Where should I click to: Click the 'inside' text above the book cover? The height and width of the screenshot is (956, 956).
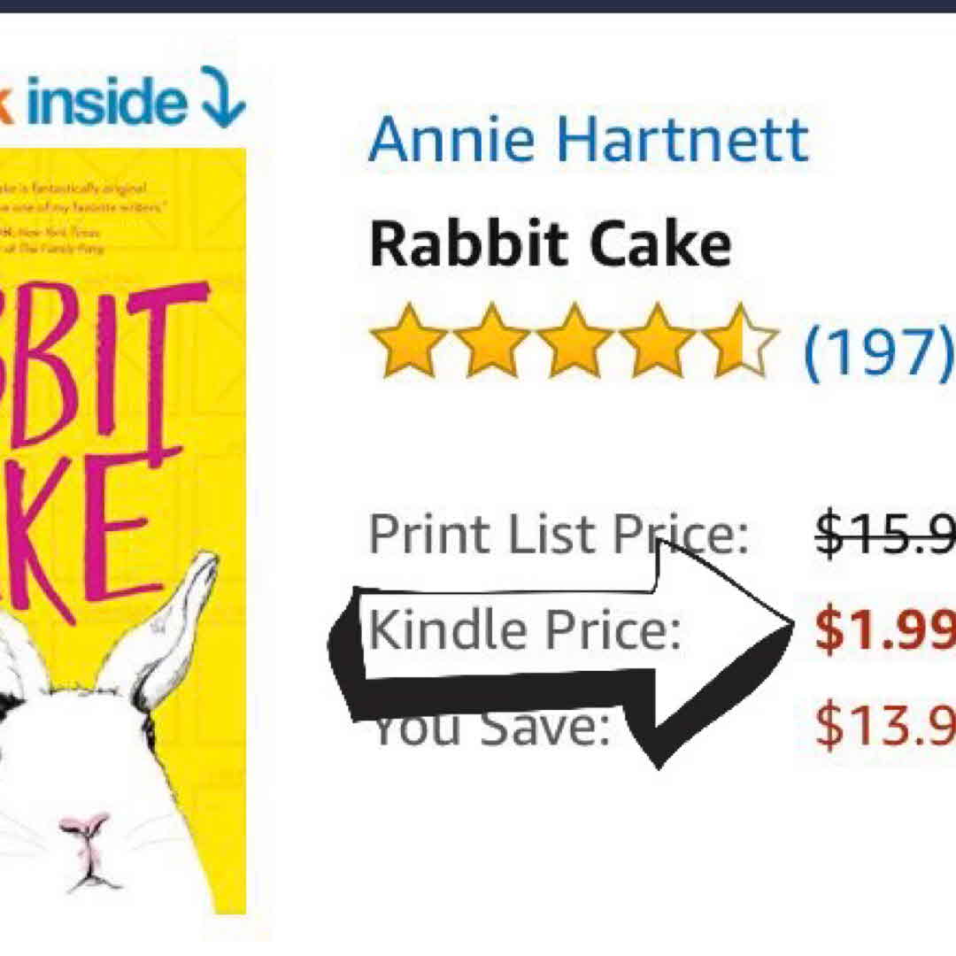click(107, 100)
